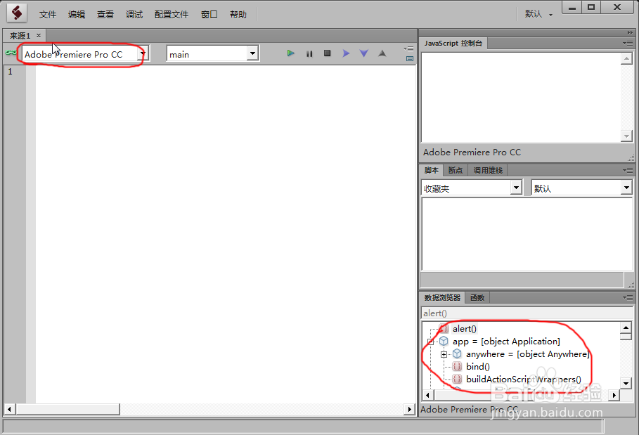
Task: Open the 编辑 menu
Action: [x=77, y=15]
